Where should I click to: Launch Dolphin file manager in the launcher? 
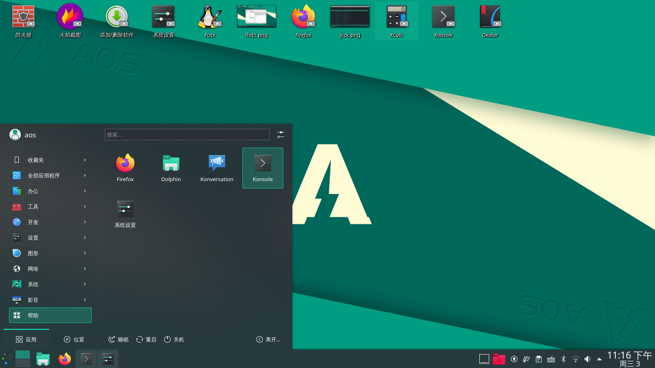(171, 168)
